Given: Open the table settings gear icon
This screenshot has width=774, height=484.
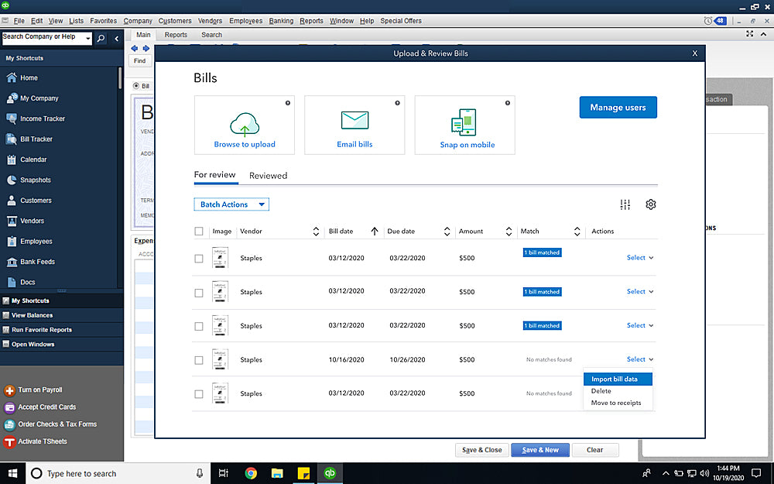Looking at the screenshot, I should [651, 204].
